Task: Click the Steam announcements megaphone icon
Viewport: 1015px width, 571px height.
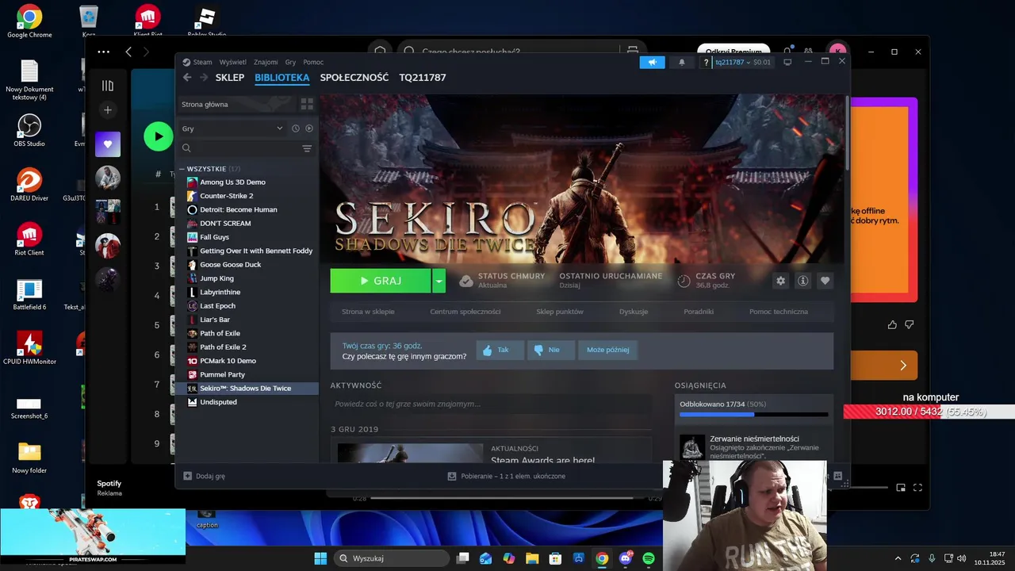Action: pyautogui.click(x=653, y=62)
